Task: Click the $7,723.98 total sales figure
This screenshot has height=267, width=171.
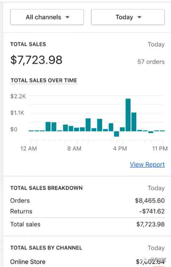Action: (x=36, y=60)
